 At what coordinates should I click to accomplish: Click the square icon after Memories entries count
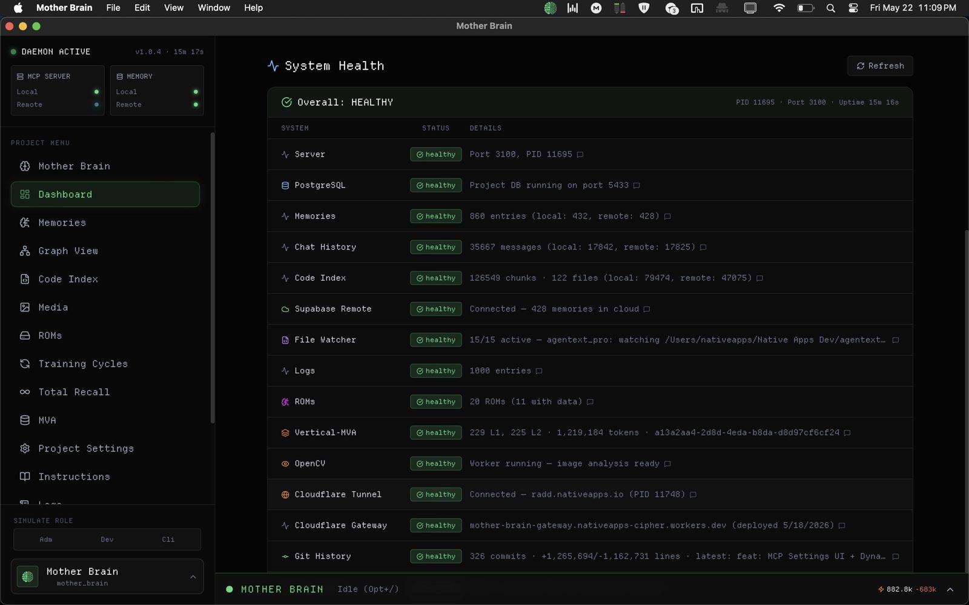(x=667, y=216)
